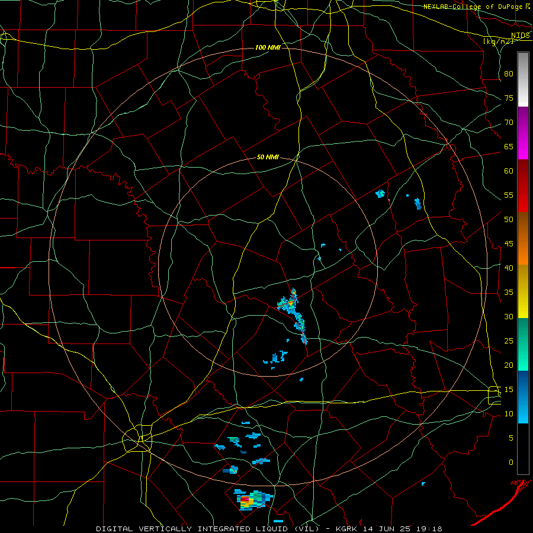
Task: Click the white-gray top segment of the scale
Action: click(x=523, y=79)
